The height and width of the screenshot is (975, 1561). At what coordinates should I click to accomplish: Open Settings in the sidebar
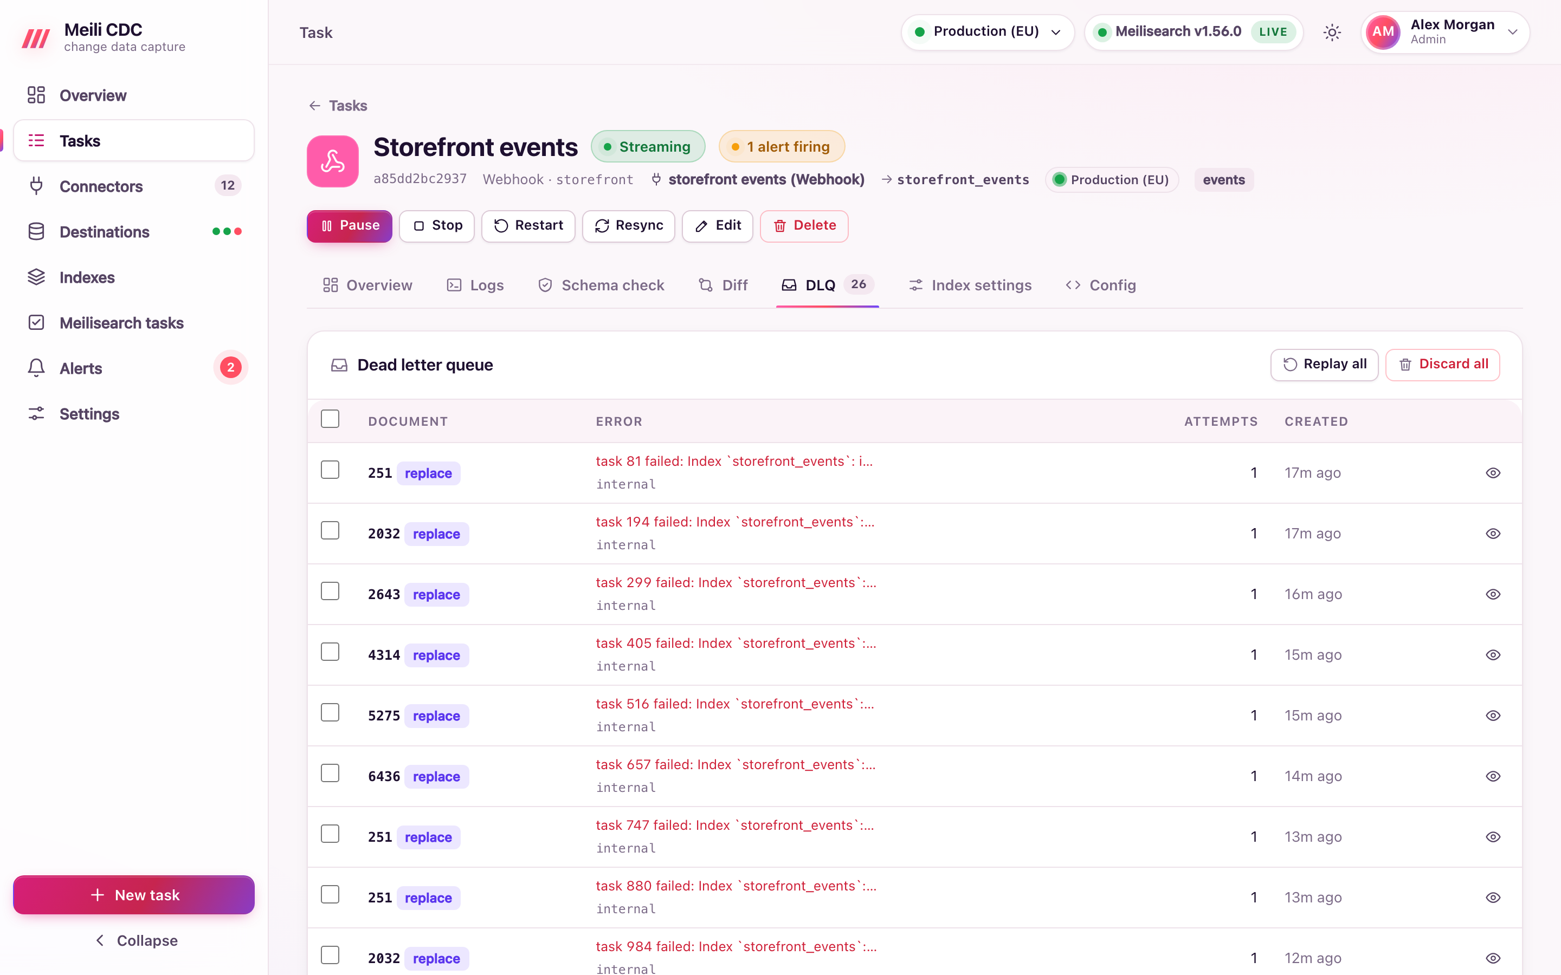[x=133, y=414]
